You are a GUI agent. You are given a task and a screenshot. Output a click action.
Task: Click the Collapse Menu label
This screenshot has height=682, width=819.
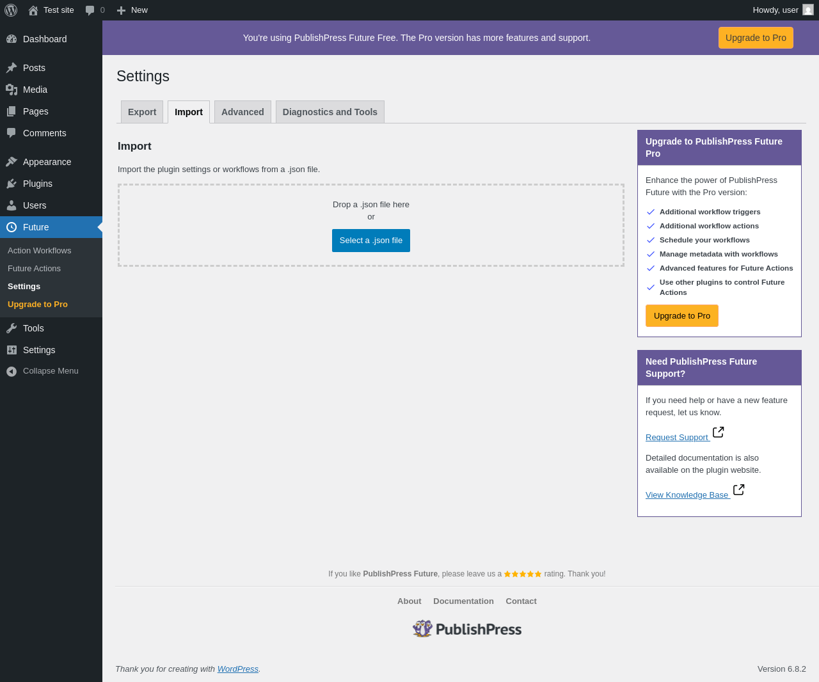pos(51,371)
